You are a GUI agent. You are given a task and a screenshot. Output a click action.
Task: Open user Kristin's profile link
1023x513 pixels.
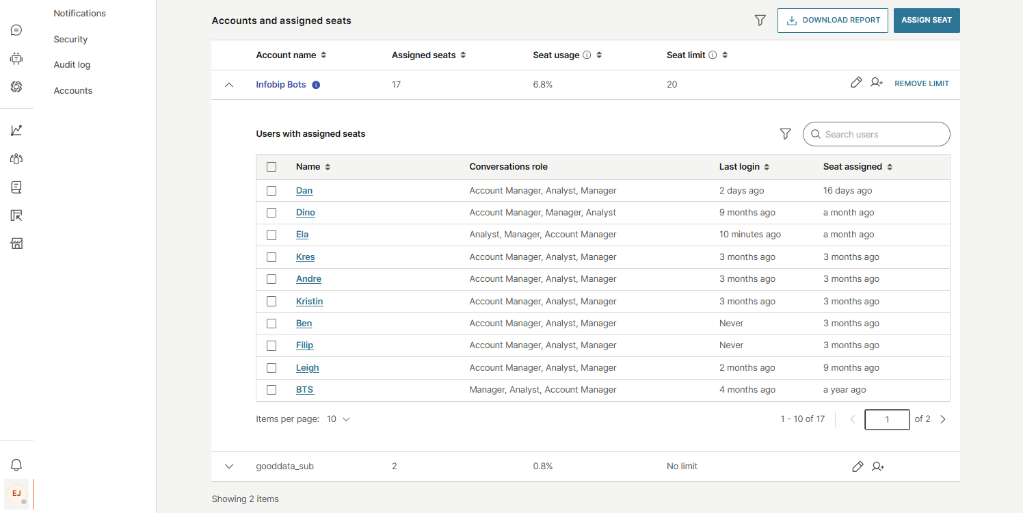point(310,302)
